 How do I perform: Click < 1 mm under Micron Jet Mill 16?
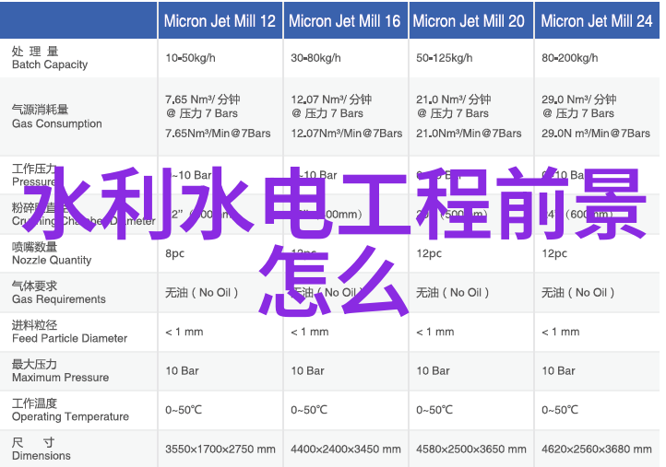309,332
